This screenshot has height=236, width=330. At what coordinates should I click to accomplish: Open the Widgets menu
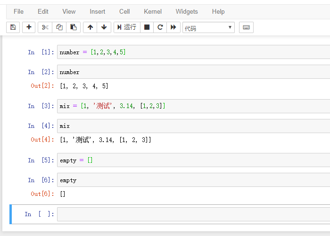pyautogui.click(x=187, y=11)
